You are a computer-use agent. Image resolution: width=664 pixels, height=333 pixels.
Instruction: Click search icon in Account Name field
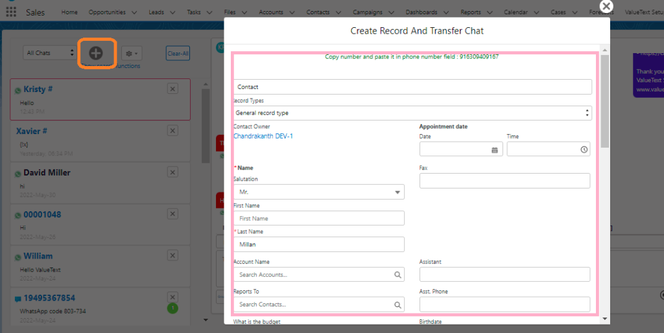pyautogui.click(x=397, y=275)
